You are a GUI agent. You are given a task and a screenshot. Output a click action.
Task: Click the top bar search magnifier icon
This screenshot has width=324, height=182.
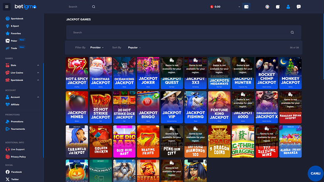(93, 7)
